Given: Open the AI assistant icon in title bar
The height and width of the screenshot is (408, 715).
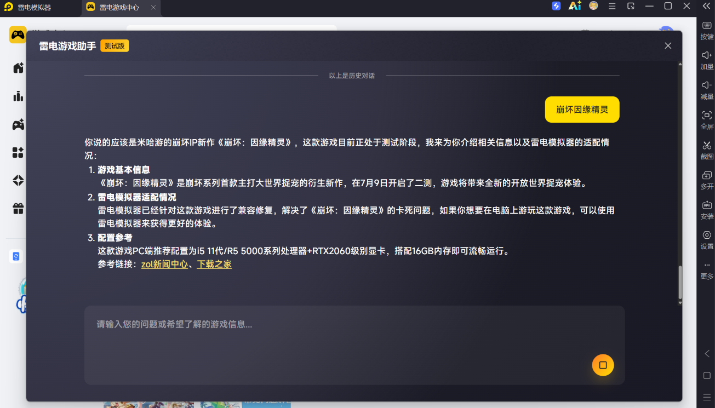Looking at the screenshot, I should 575,6.
